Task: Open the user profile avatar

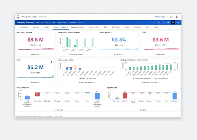Action: (x=177, y=17)
